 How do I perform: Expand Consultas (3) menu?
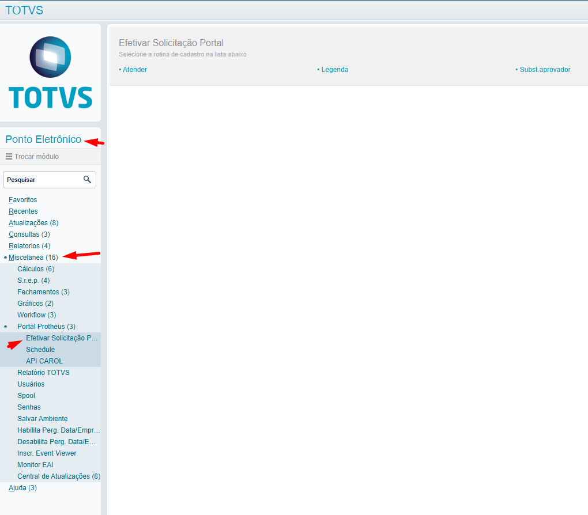[x=29, y=234]
